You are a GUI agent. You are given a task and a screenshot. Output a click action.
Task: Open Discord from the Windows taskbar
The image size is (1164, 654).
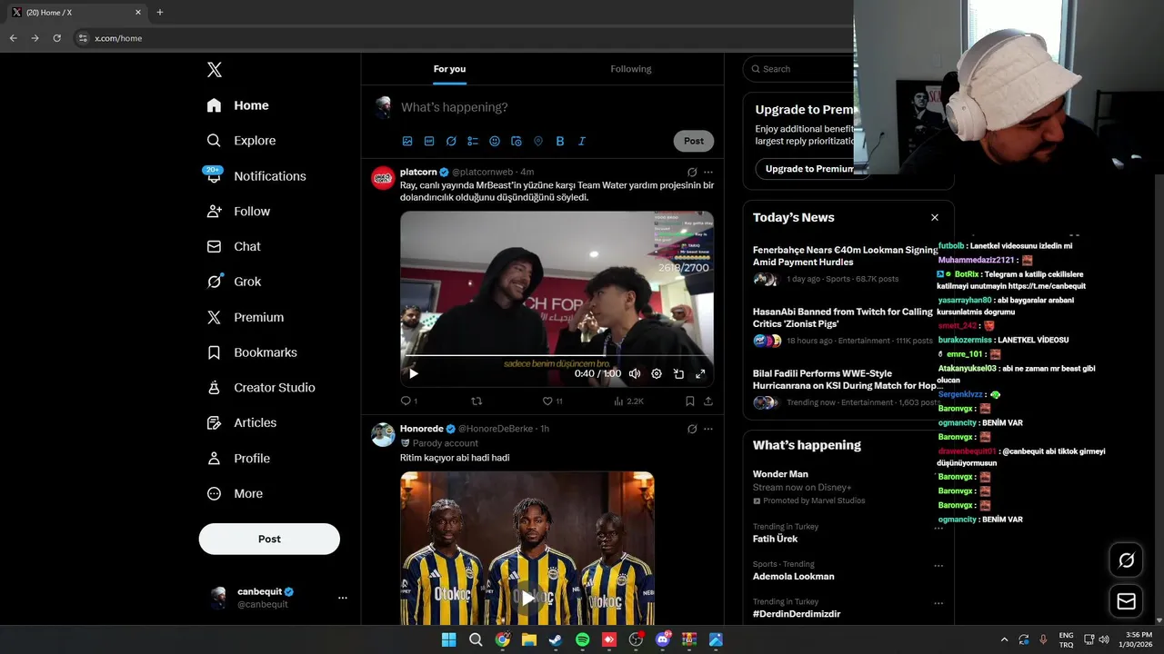click(x=663, y=639)
